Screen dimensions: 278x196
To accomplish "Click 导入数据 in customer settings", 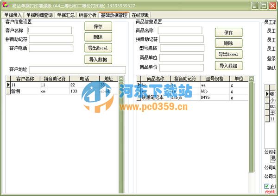I will [98, 60].
